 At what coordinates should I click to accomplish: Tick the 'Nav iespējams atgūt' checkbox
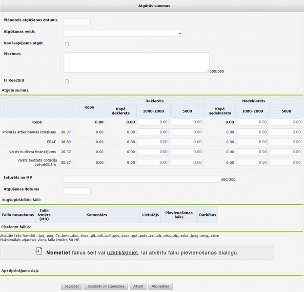(x=67, y=44)
